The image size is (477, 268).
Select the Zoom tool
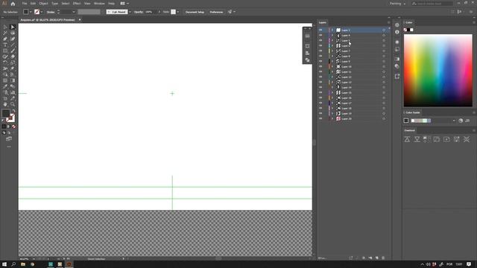click(13, 104)
